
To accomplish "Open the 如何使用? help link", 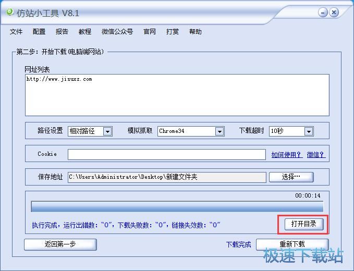I will (287, 155).
